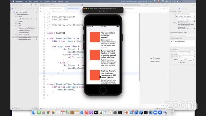
Task: Expand the util folder
Action: click(x=16, y=24)
